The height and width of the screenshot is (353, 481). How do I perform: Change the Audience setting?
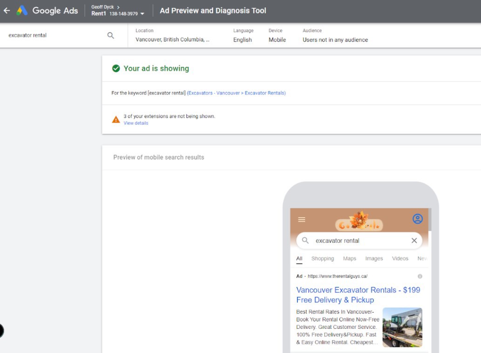tap(335, 35)
